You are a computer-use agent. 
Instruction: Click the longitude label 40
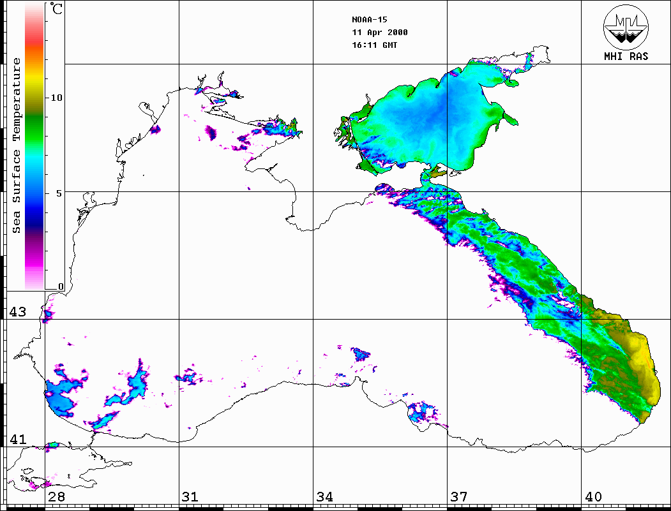[593, 496]
